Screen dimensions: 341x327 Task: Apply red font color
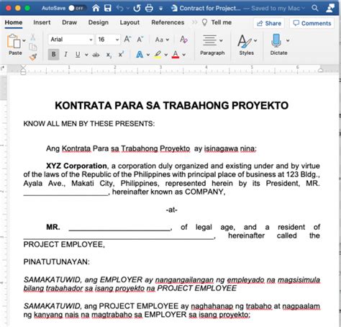pos(176,55)
